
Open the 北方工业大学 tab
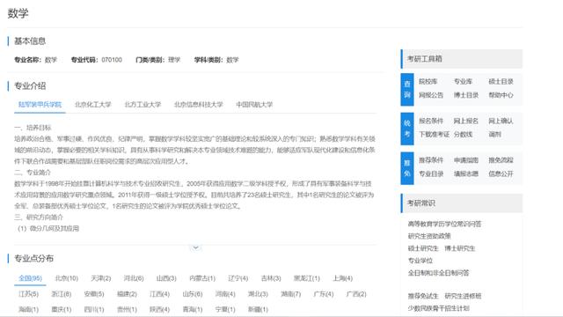(143, 105)
